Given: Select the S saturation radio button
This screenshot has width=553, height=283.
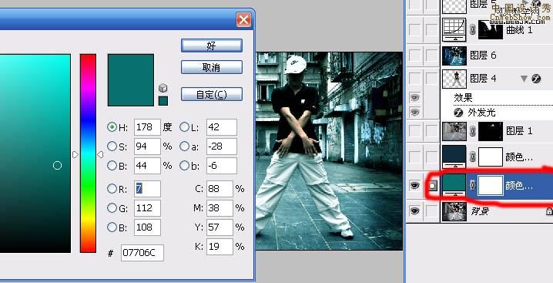Looking at the screenshot, I should click(x=112, y=146).
